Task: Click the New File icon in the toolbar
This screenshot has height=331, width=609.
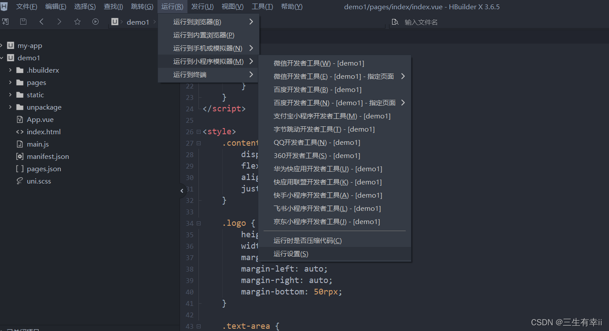Action: 6,21
